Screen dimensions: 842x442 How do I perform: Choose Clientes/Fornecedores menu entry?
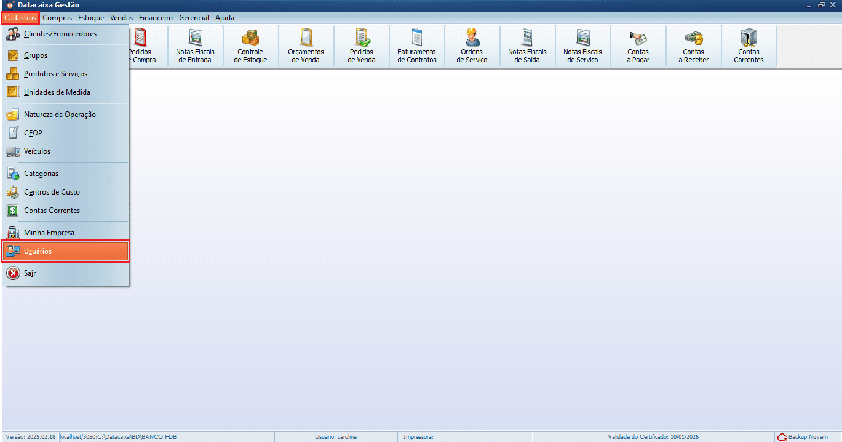(x=60, y=34)
